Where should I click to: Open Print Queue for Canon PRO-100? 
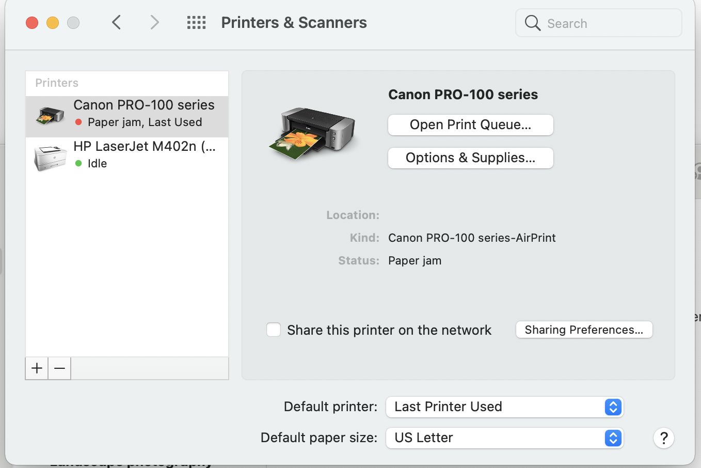click(x=470, y=125)
